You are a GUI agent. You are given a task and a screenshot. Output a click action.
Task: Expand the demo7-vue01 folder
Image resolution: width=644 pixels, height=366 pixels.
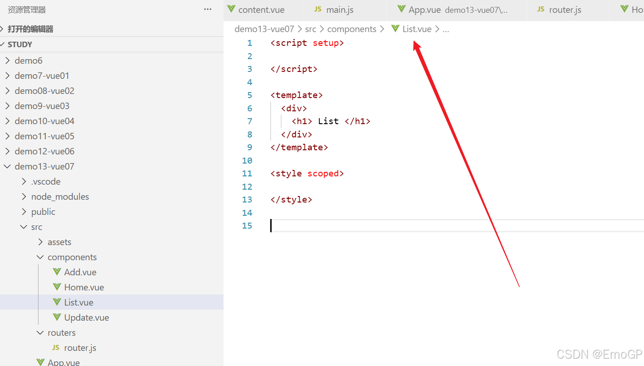112,76
